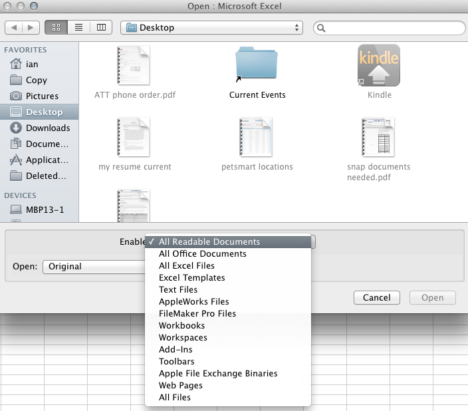The height and width of the screenshot is (411, 468).
Task: Open the Desktop location popup
Action: 211,28
